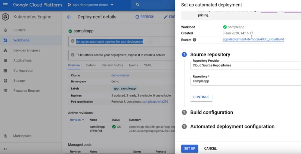
Task: Click the help icon next to Bucket
Action: coord(194,40)
